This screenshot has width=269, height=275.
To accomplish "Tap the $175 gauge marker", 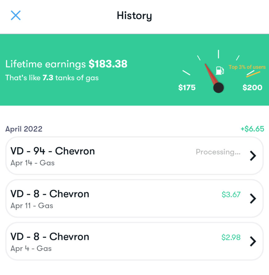I will 187,88.
